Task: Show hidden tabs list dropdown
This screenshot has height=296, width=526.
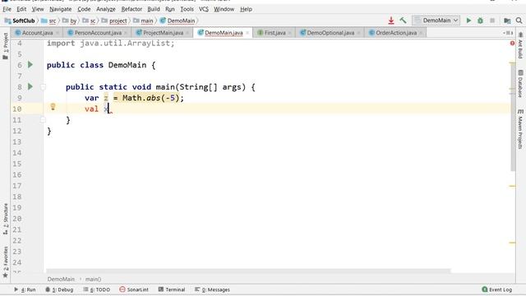Action: click(x=508, y=33)
